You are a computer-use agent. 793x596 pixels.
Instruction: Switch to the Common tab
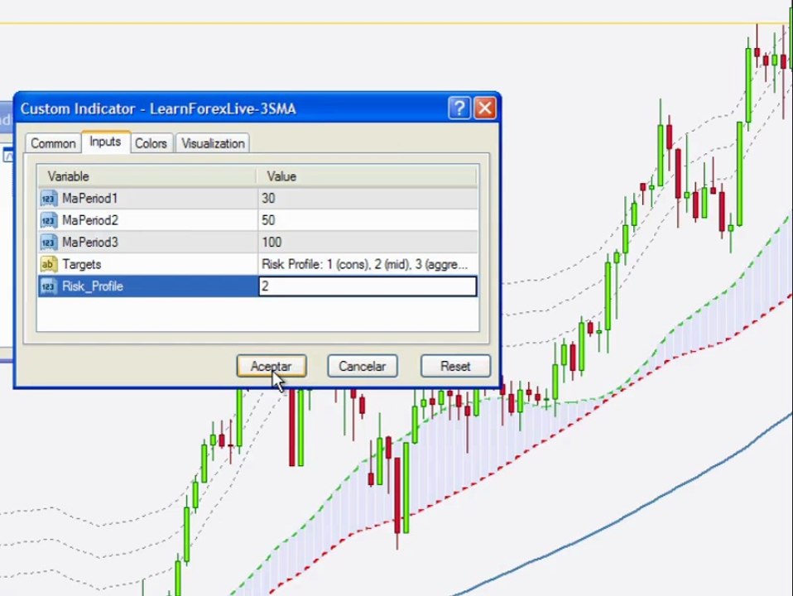(x=53, y=143)
